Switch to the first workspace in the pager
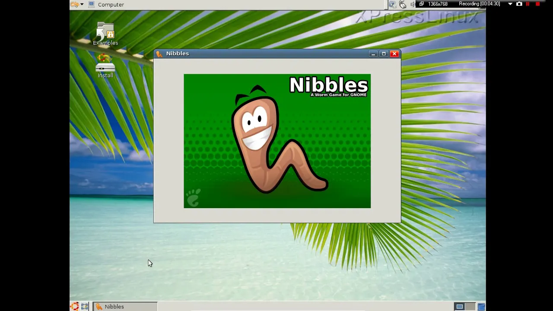Viewport: 553px width, 311px height. click(x=460, y=306)
